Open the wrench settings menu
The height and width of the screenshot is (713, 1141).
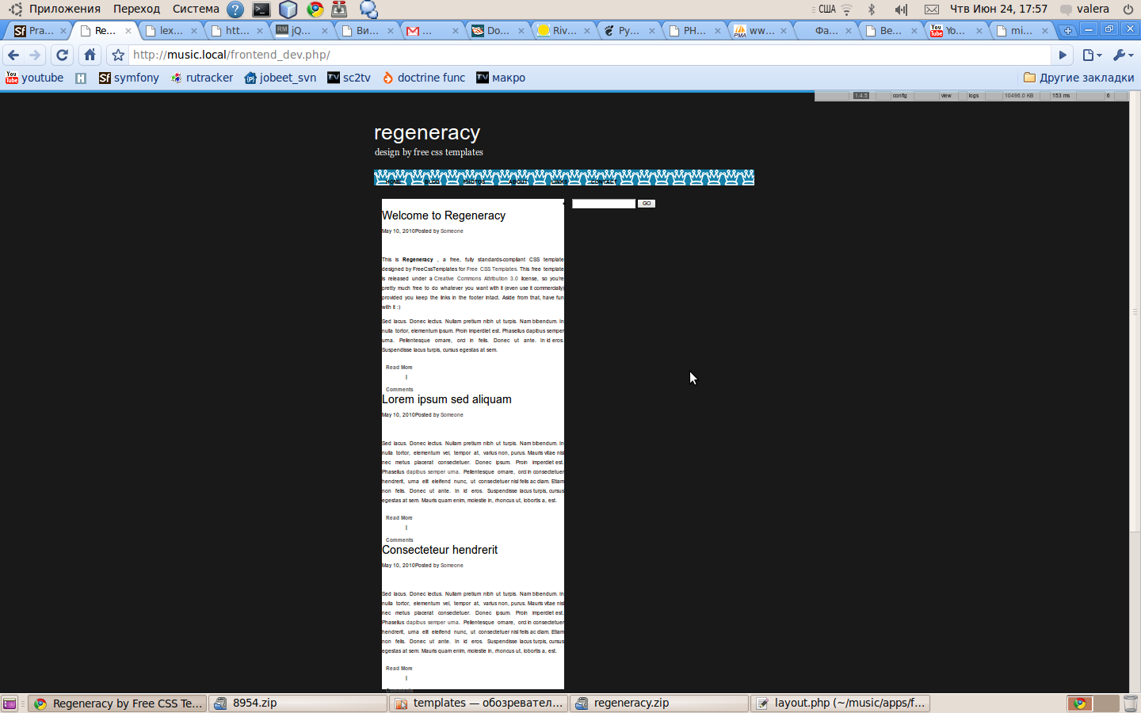(x=1123, y=55)
